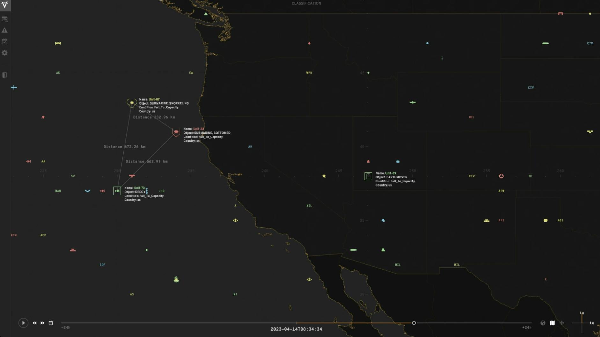Select the red circled triangle unit icon
Viewport: 600px width, 337px height.
pyautogui.click(x=501, y=176)
